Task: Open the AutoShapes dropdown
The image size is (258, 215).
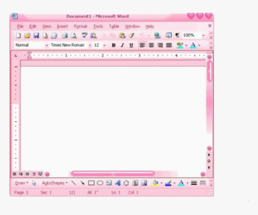Action: (x=55, y=183)
